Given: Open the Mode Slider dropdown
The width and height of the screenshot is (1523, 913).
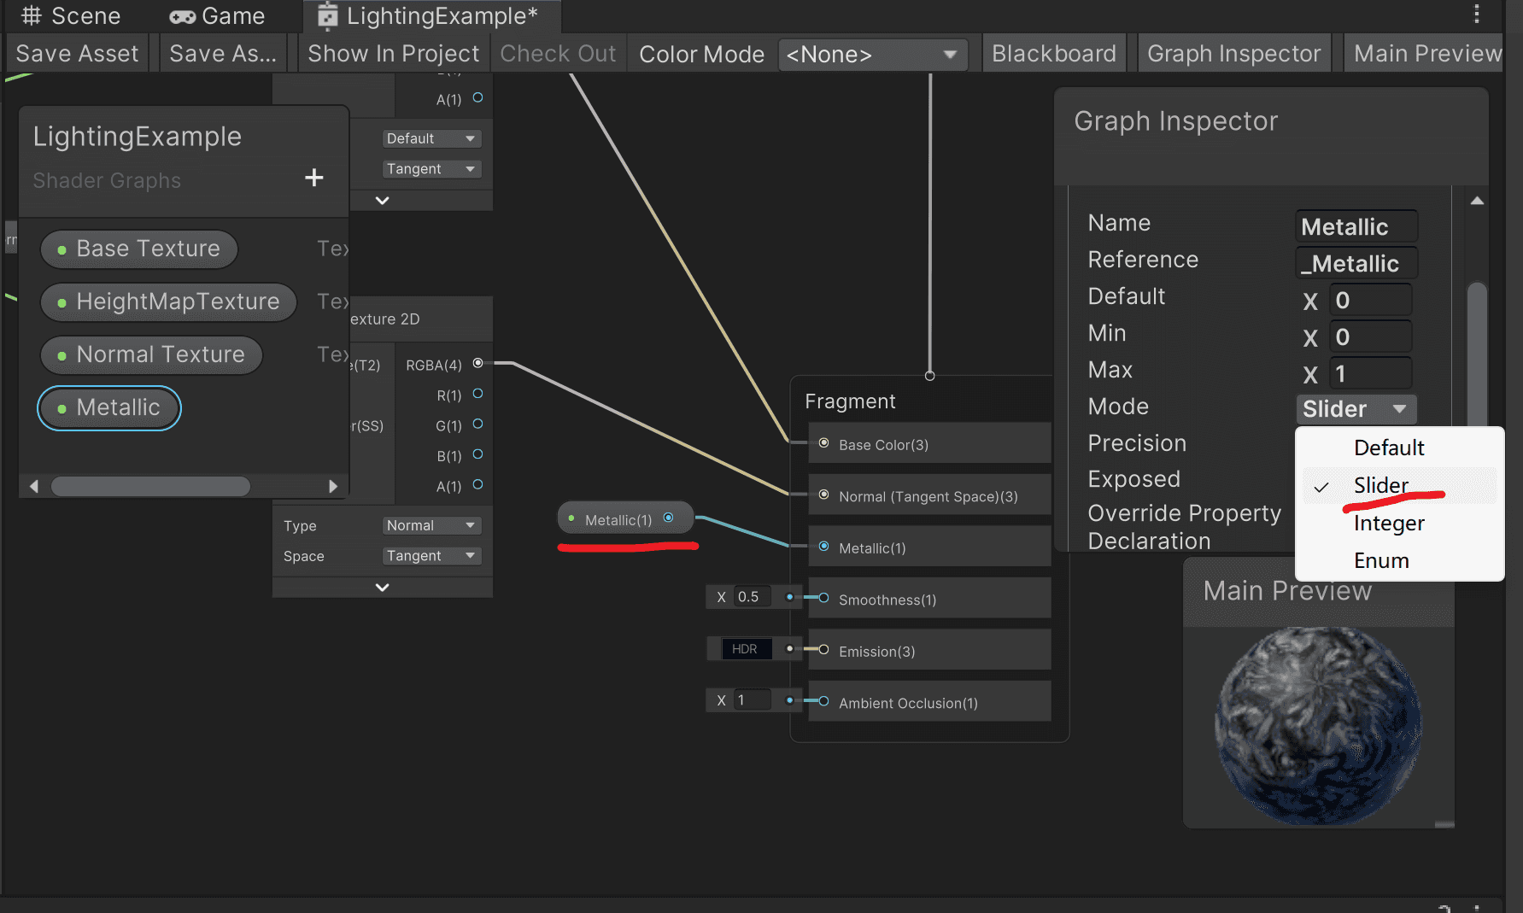Looking at the screenshot, I should click(1356, 409).
